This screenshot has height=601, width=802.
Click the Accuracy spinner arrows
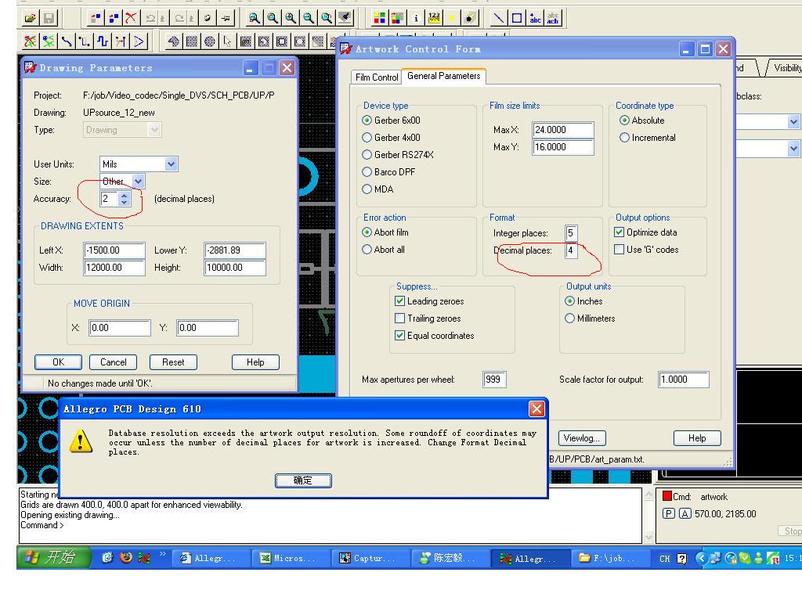(x=124, y=199)
